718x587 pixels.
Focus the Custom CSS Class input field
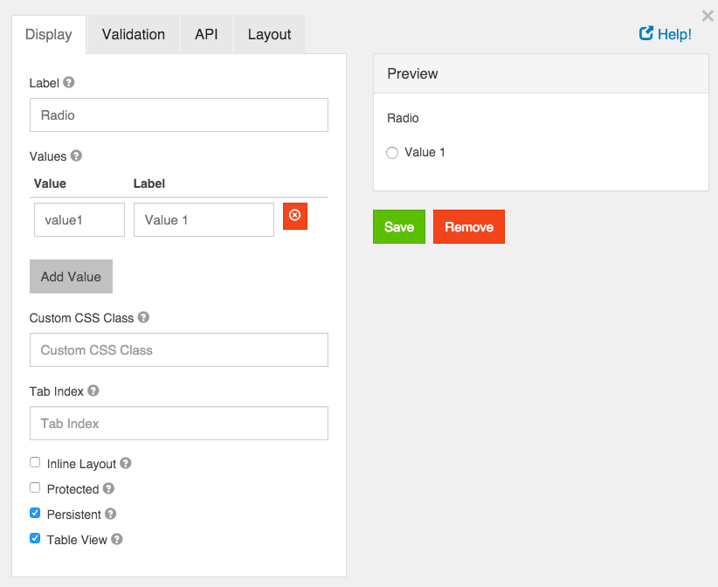178,349
